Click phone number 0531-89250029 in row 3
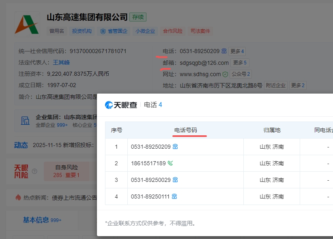The image size is (333, 239). click(150, 180)
